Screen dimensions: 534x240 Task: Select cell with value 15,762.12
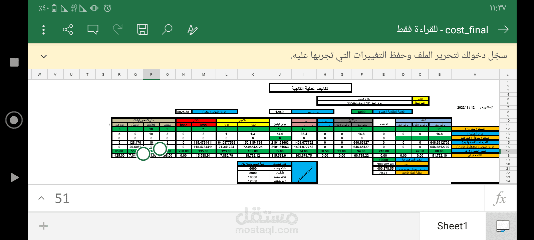click(x=253, y=155)
